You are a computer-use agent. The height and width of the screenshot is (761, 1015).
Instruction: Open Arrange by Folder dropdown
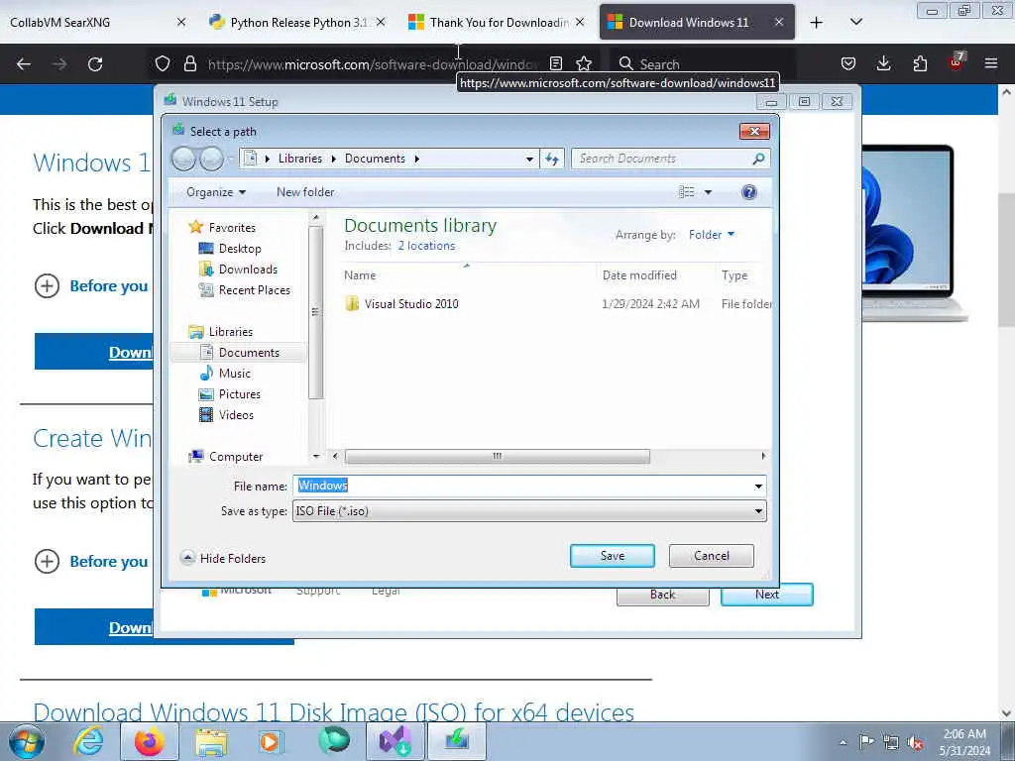point(712,235)
